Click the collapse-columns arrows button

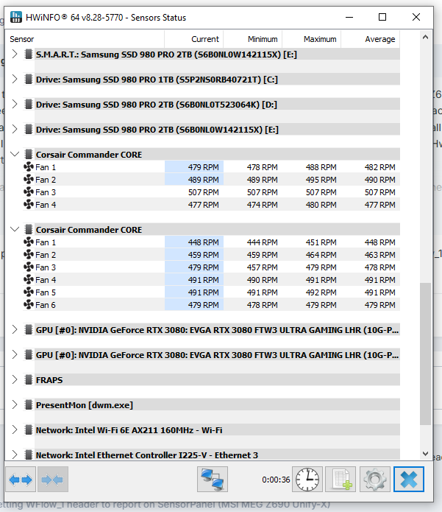pos(53,480)
